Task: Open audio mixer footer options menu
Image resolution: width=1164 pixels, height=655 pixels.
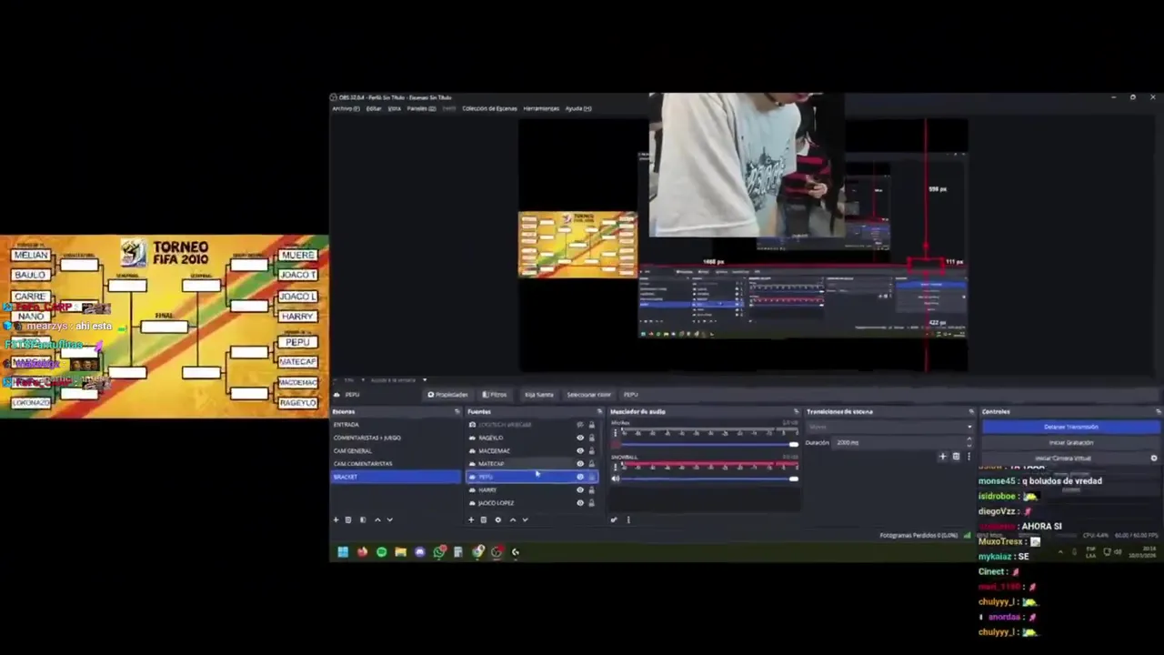Action: 627,519
